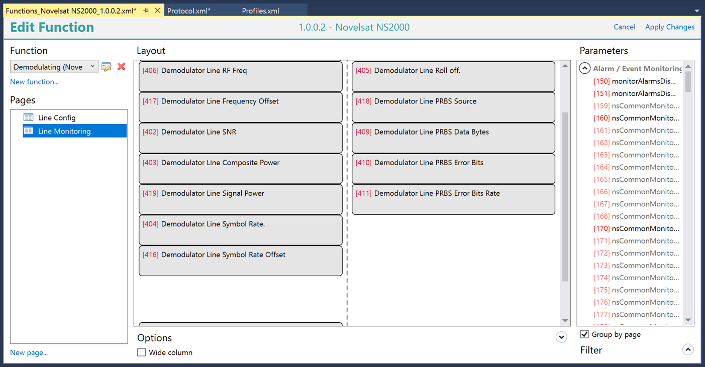Image resolution: width=705 pixels, height=367 pixels.
Task: Click the Parameters scrollbar down arrow
Action: click(x=688, y=320)
